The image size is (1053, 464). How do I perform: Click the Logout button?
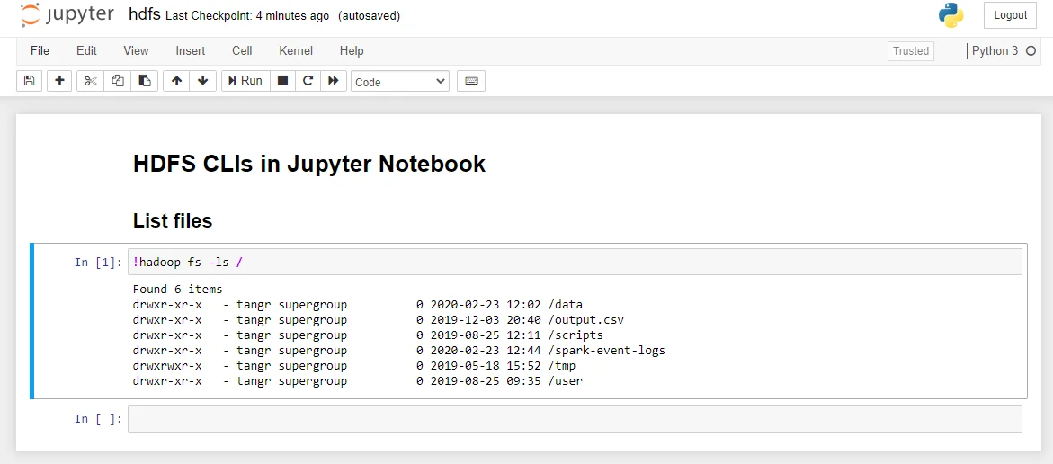(1010, 15)
